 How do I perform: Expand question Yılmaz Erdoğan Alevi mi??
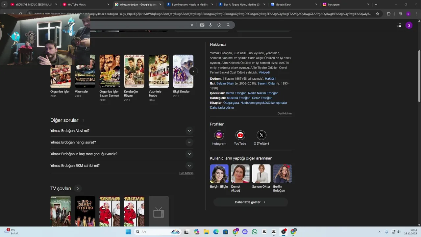click(x=122, y=131)
